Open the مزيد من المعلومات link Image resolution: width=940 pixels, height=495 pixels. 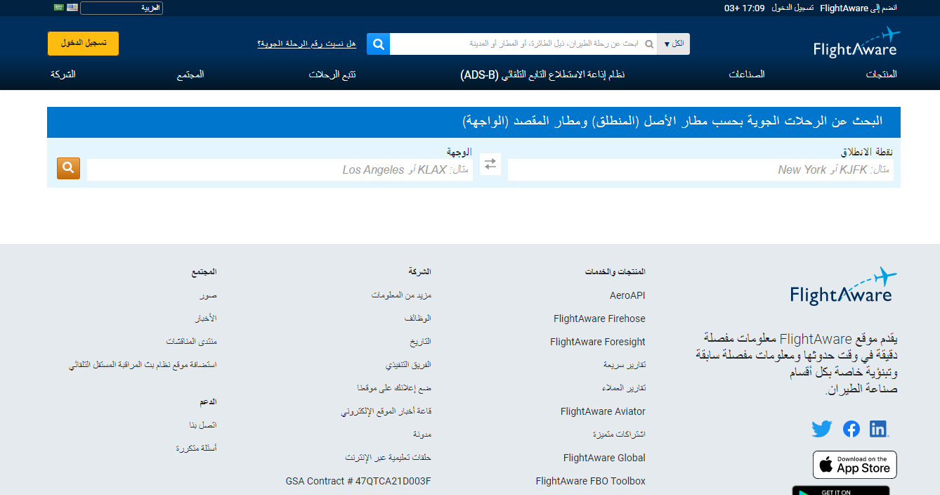(401, 295)
